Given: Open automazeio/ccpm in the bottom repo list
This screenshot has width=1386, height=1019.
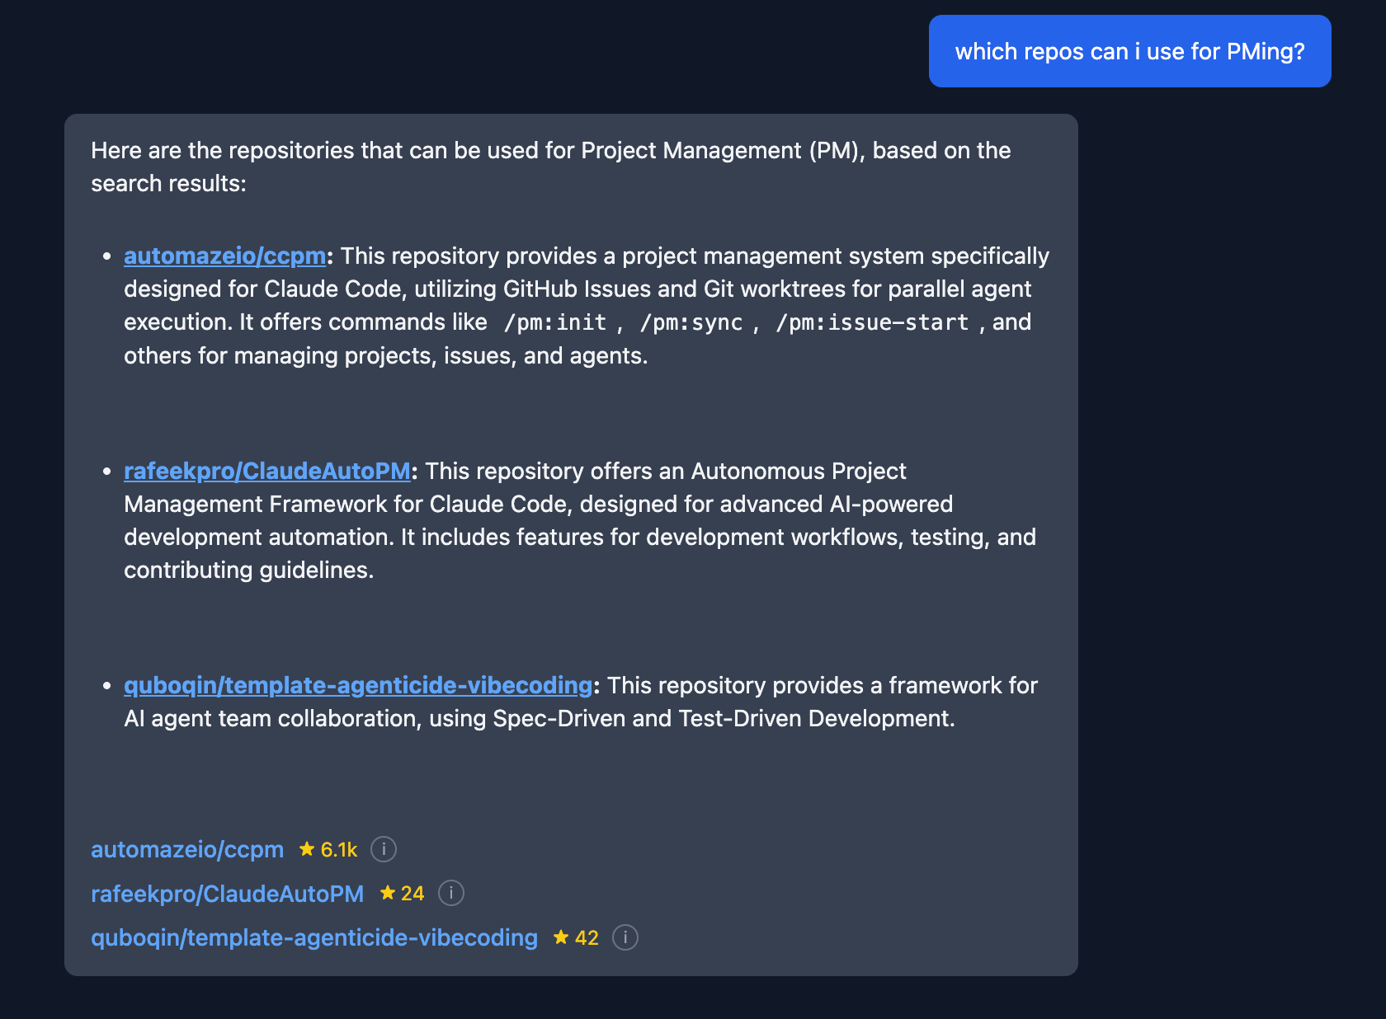Looking at the screenshot, I should click(187, 849).
